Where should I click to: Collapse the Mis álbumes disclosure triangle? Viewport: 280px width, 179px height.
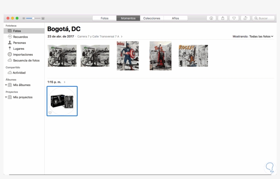[6, 85]
